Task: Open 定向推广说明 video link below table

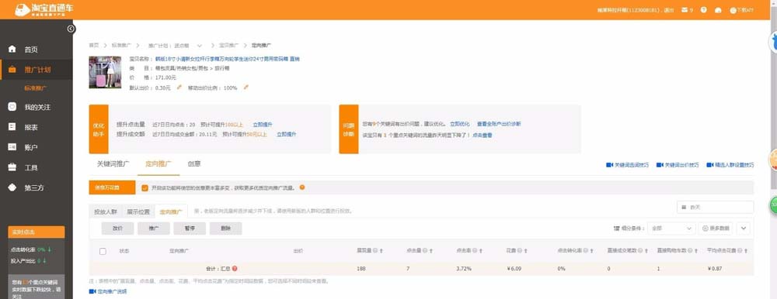Action: click(108, 291)
